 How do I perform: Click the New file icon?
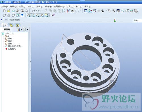tap(4, 11)
